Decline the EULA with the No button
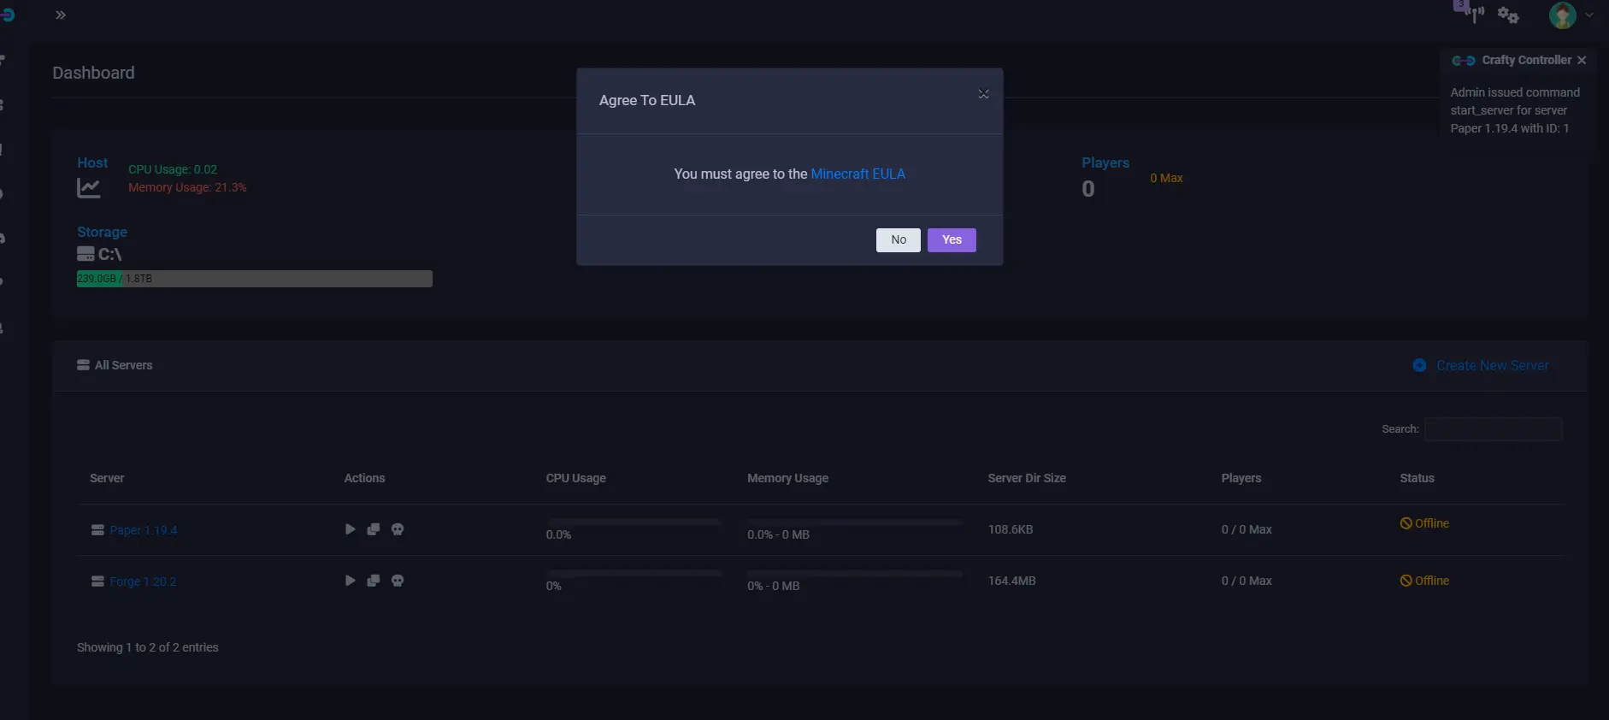Viewport: 1609px width, 720px height. (x=899, y=240)
